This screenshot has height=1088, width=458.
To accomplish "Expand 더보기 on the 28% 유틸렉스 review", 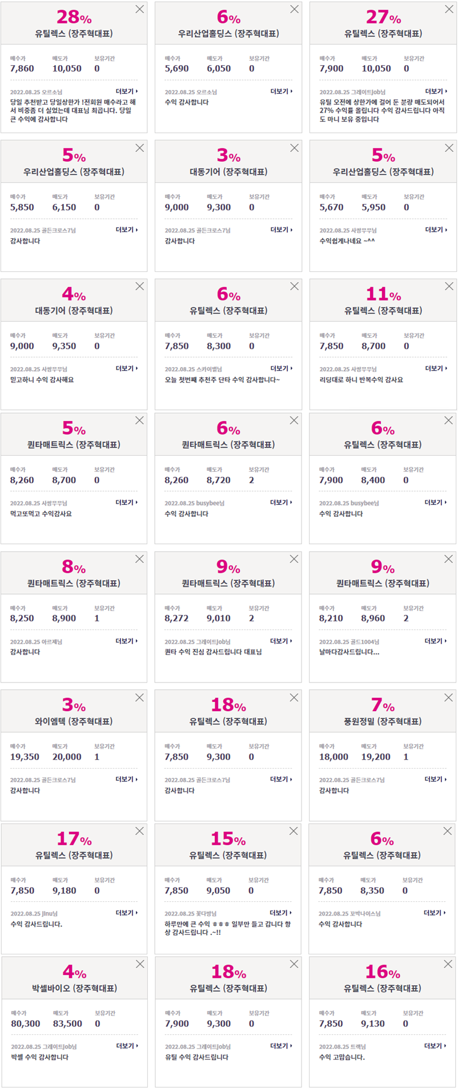I will [127, 91].
